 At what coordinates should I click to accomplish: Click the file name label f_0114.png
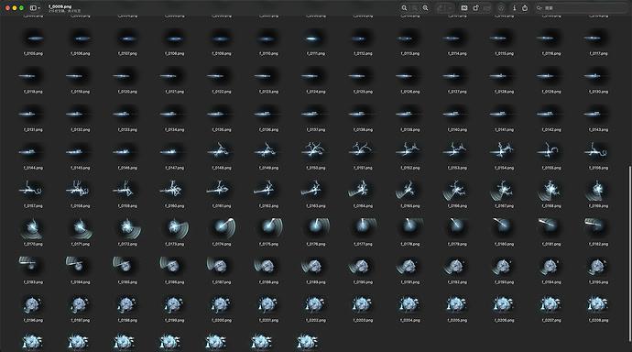pyautogui.click(x=457, y=54)
